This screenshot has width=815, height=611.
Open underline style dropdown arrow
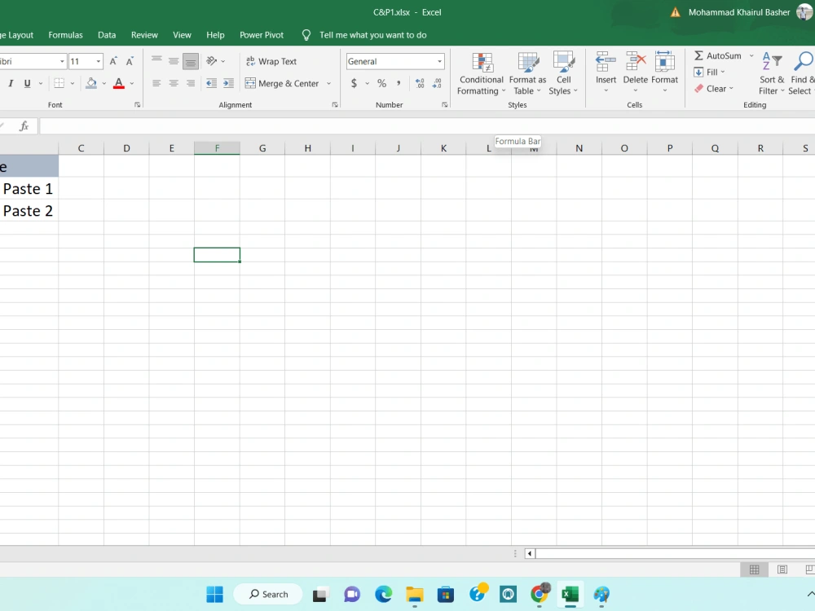click(41, 83)
